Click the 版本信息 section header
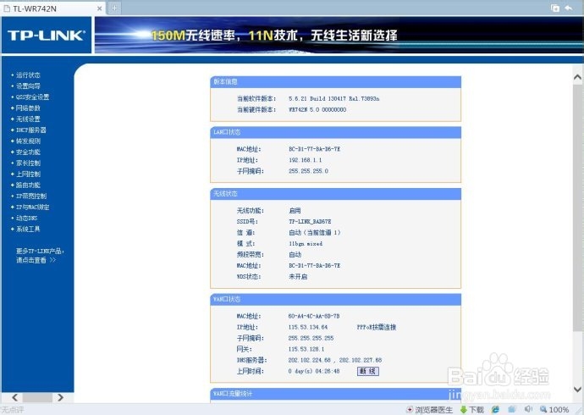 [x=335, y=81]
